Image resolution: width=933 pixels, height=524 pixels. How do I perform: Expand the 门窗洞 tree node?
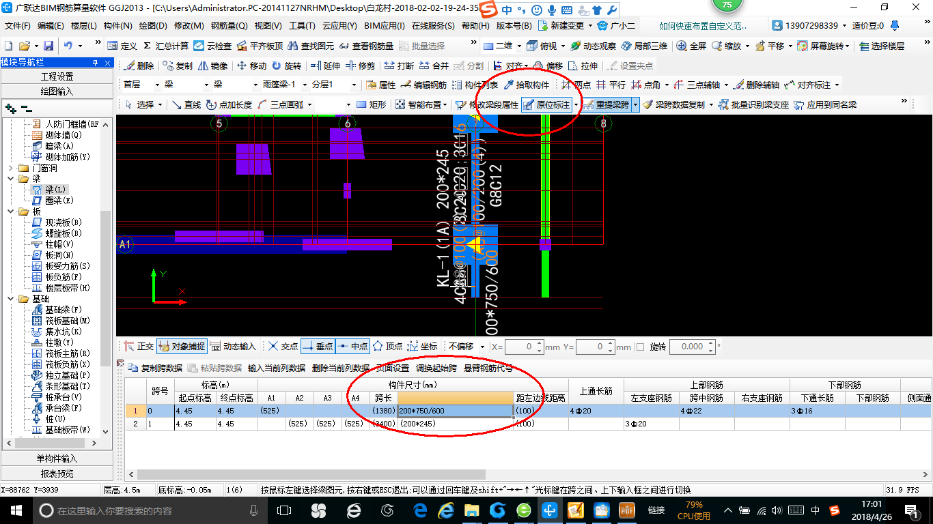click(9, 168)
